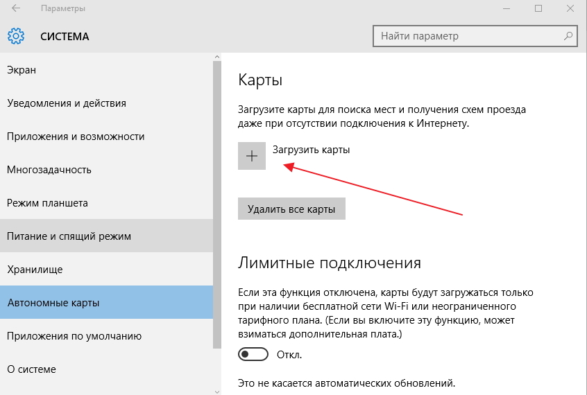Click the Система gear icon
Image resolution: width=587 pixels, height=395 pixels.
click(x=16, y=36)
